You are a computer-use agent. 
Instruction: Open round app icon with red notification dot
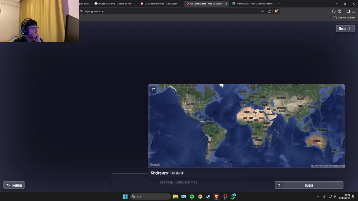(225, 197)
